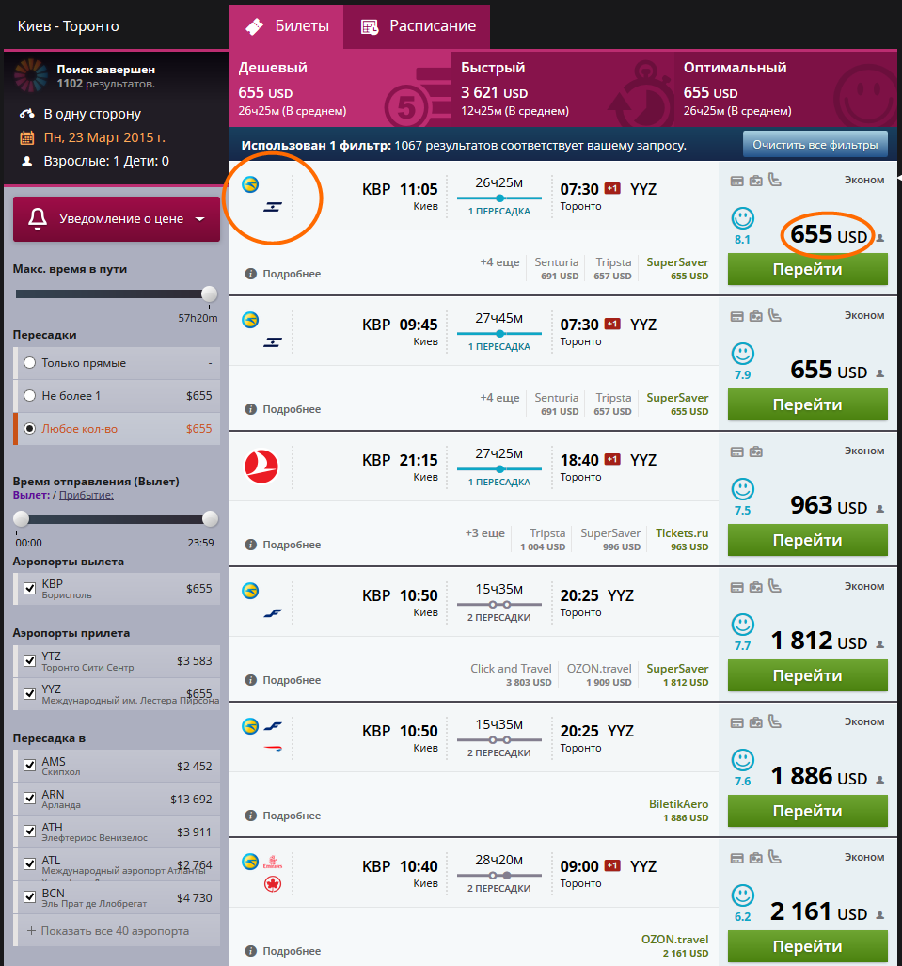Select the Только прямые radio option
Screen dimensions: 902x966
[30, 363]
